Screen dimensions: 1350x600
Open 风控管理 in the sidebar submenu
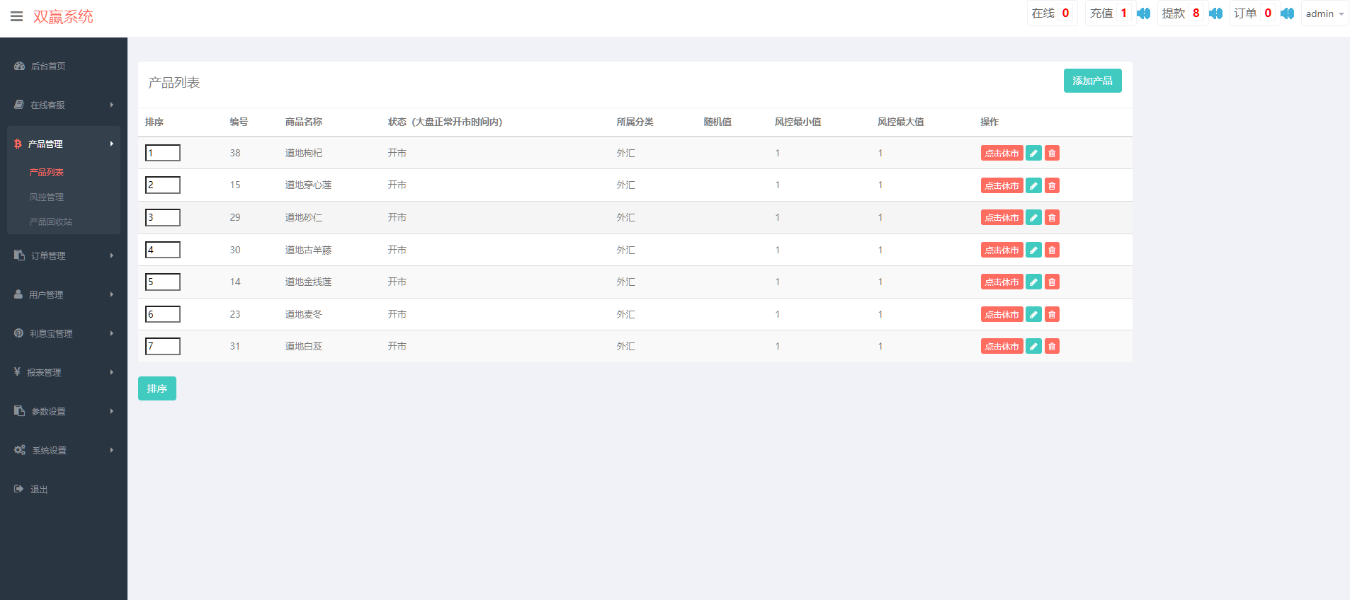[47, 197]
